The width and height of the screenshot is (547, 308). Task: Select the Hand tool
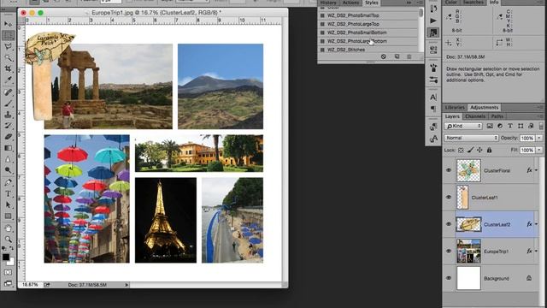coord(8,228)
